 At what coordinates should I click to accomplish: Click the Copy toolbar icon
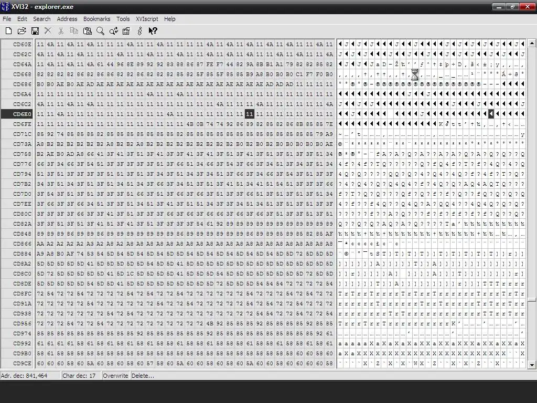tap(74, 31)
